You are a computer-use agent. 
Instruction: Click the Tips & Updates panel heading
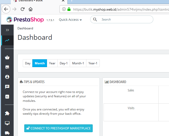(x=32, y=82)
